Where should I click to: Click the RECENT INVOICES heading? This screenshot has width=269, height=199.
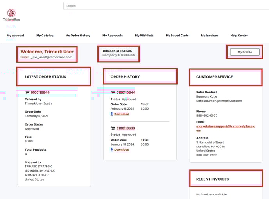pyautogui.click(x=212, y=179)
